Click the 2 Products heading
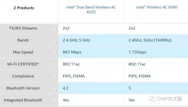 24,8
